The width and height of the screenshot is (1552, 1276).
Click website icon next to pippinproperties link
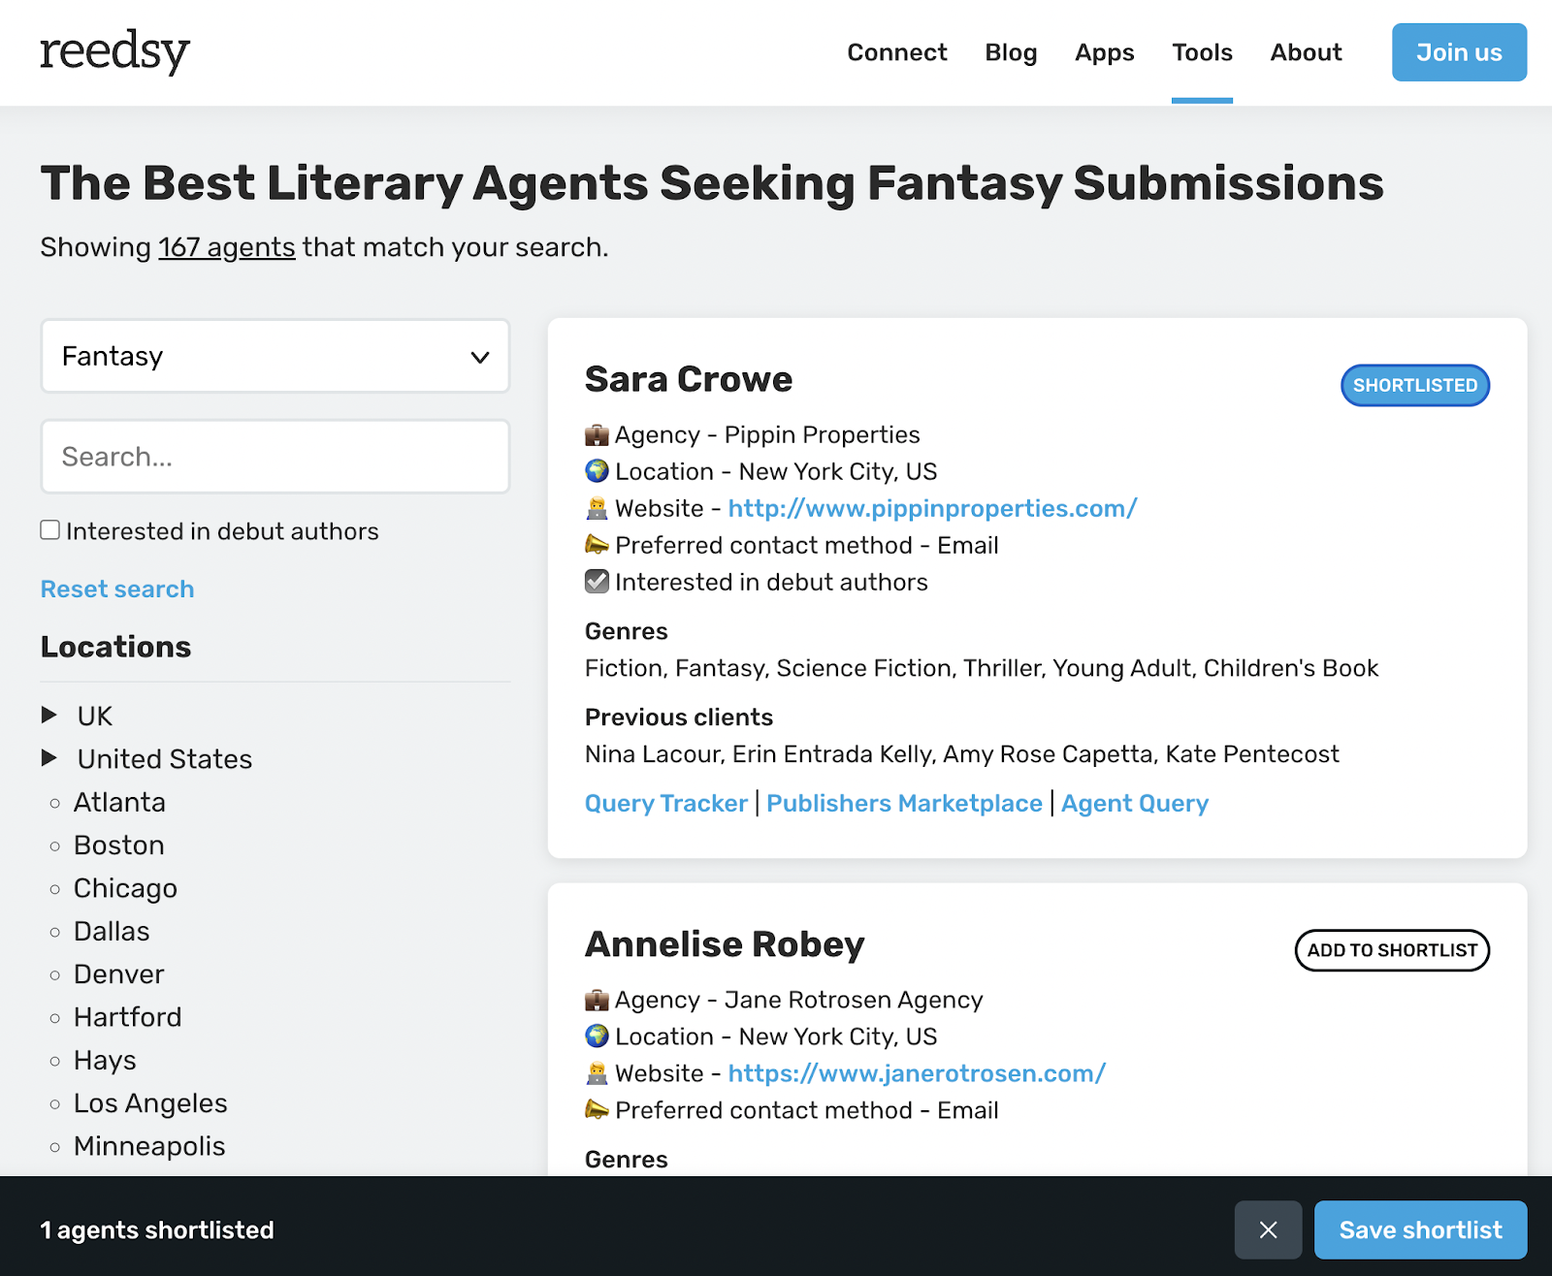pyautogui.click(x=597, y=508)
